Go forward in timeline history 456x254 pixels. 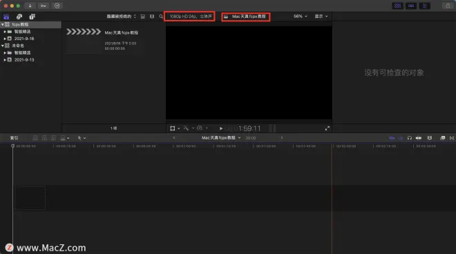(x=281, y=138)
